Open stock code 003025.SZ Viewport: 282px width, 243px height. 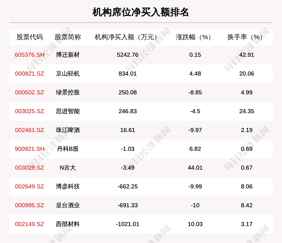(x=29, y=111)
